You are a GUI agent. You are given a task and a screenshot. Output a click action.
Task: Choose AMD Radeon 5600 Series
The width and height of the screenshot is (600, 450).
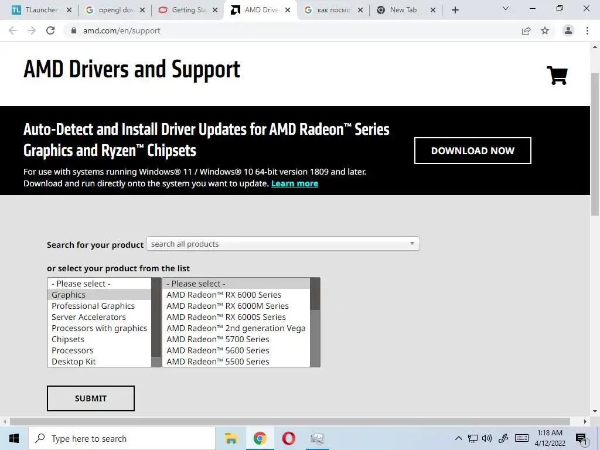[236, 350]
